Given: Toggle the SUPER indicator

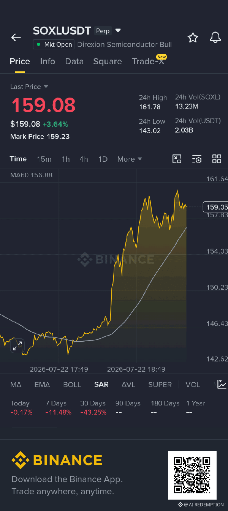Looking at the screenshot, I should 160,385.
